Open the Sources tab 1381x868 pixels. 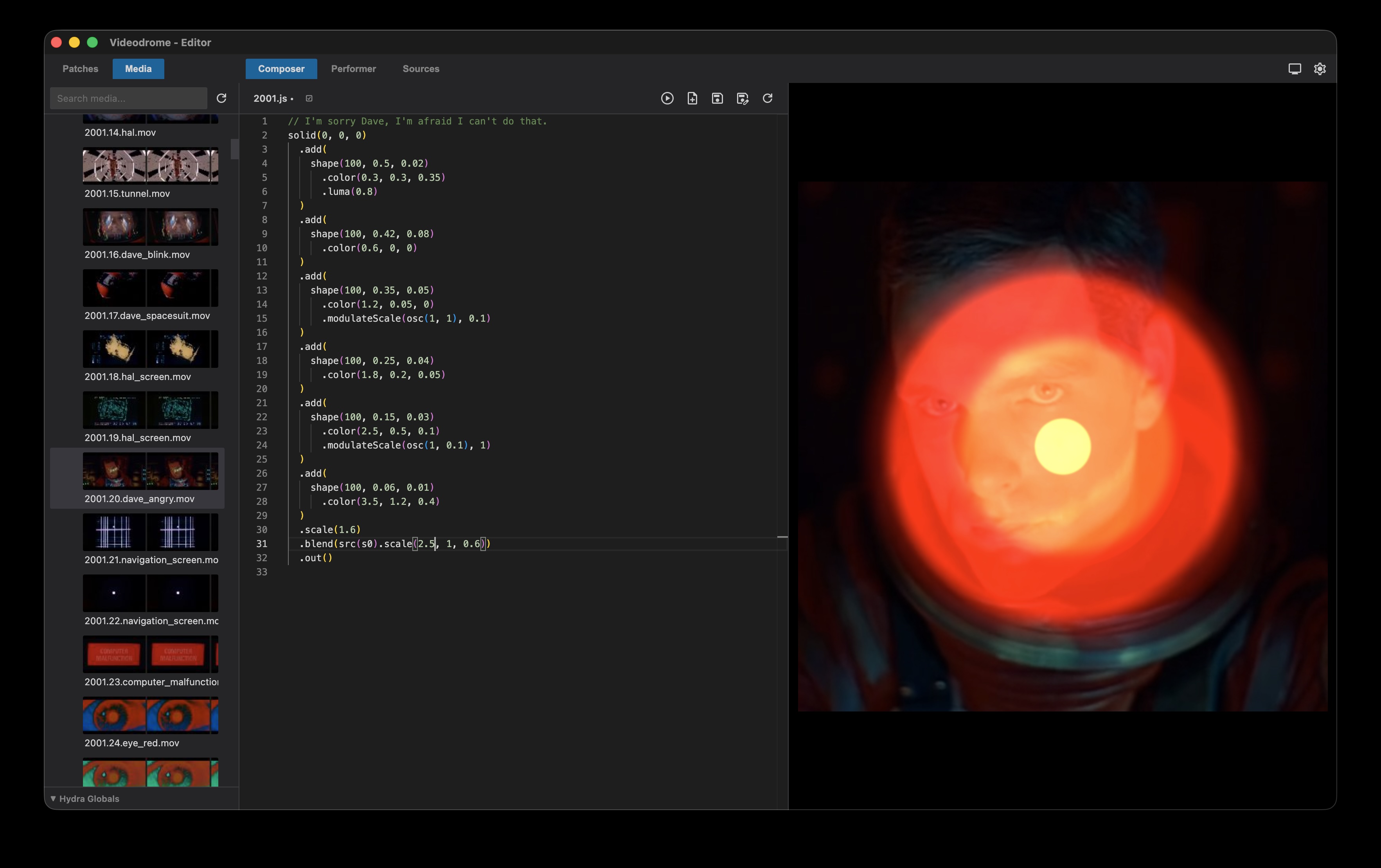pos(421,69)
